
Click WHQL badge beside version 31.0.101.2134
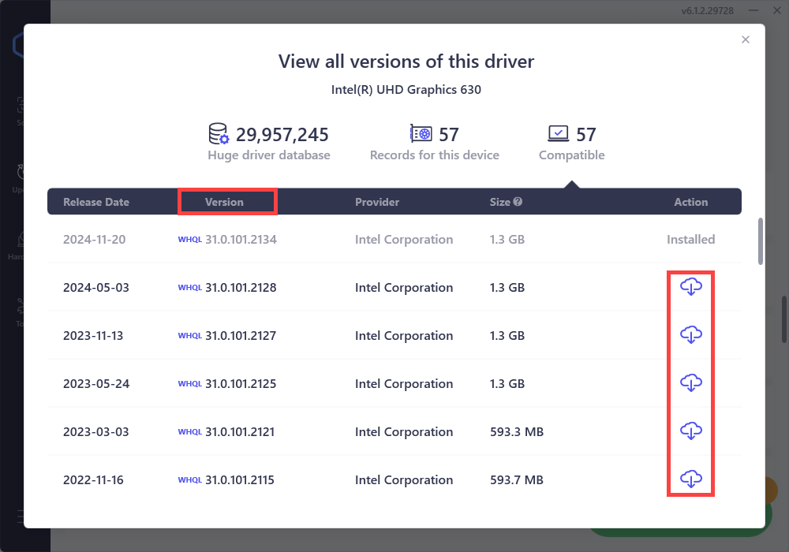[190, 240]
